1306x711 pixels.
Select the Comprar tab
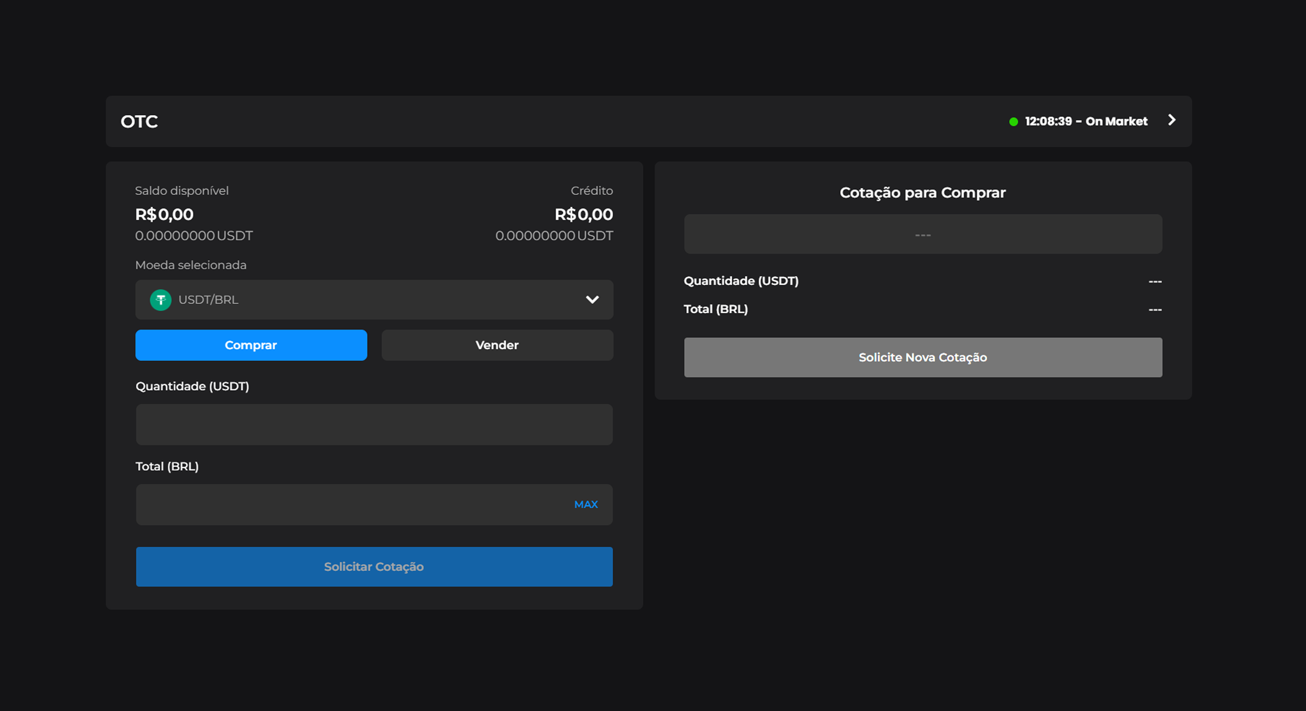click(251, 345)
